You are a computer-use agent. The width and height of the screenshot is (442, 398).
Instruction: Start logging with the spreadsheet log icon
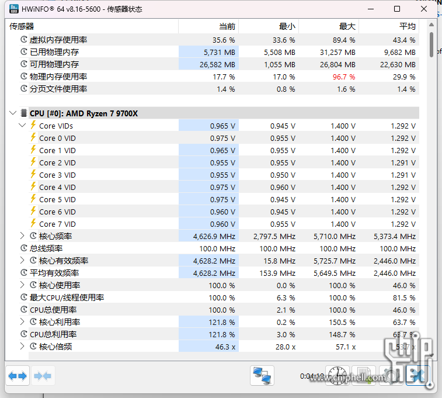pos(364,376)
